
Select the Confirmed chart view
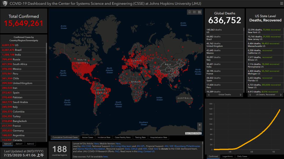[213, 156]
